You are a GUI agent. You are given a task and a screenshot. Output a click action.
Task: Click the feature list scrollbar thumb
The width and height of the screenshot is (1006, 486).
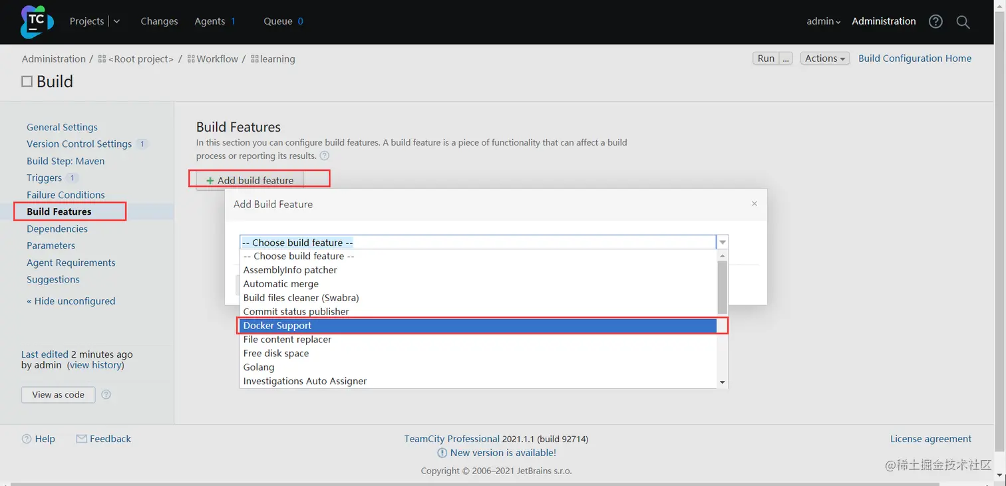[x=723, y=287]
